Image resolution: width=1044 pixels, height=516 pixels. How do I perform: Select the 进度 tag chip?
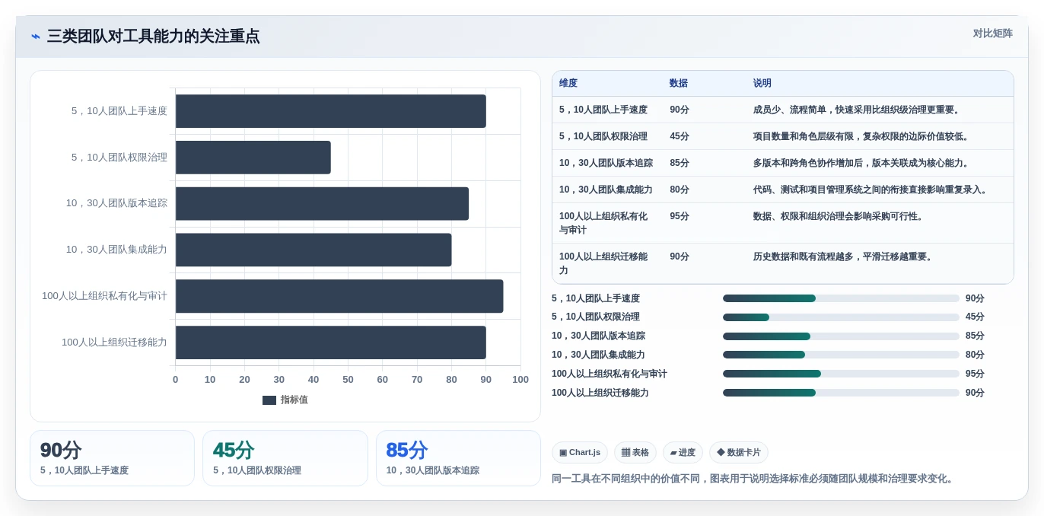tap(683, 453)
